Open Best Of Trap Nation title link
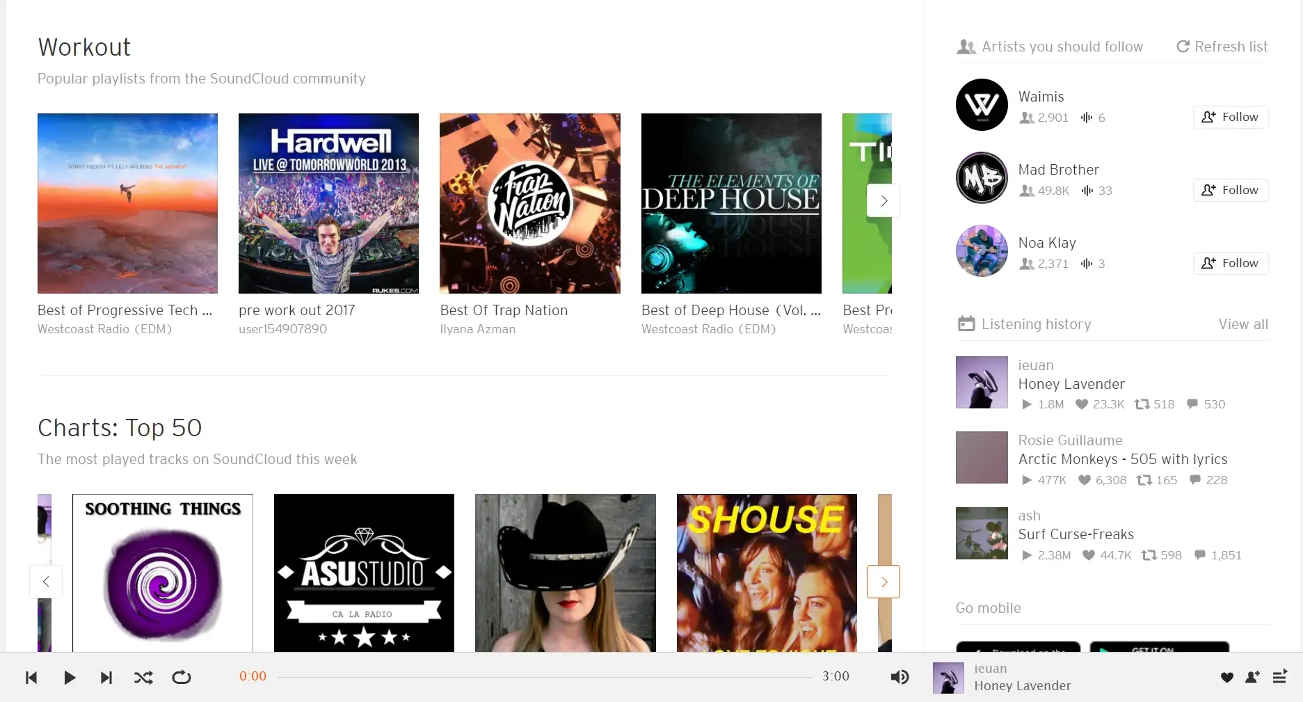The width and height of the screenshot is (1303, 702). (x=504, y=310)
